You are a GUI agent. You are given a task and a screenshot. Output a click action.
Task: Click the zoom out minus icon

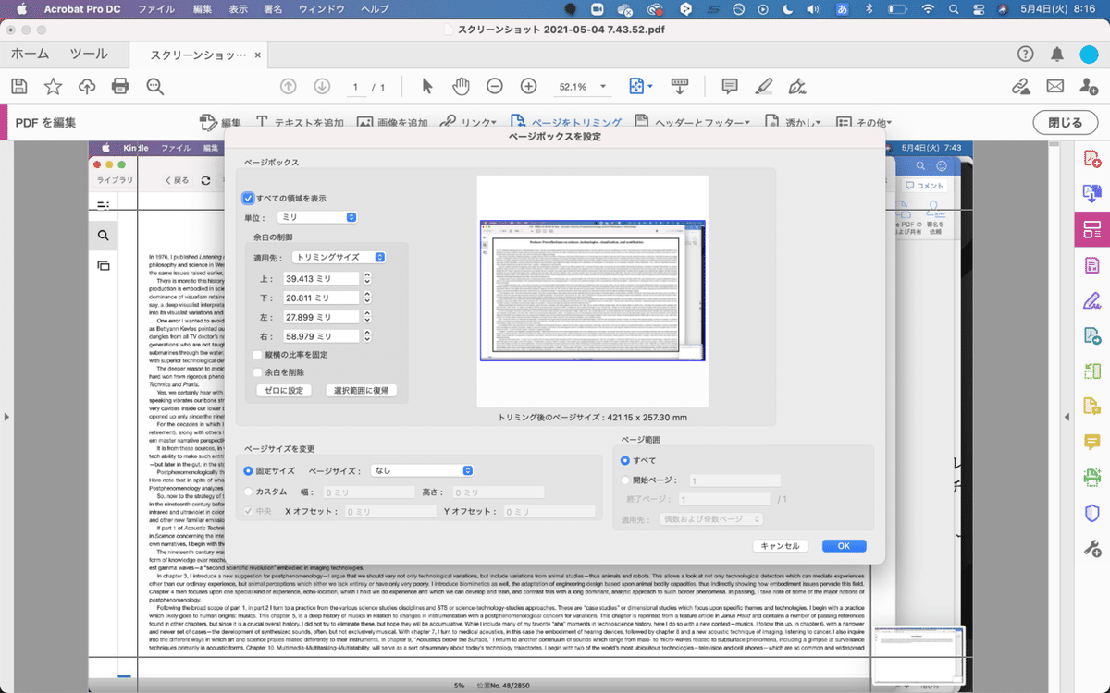pyautogui.click(x=495, y=86)
